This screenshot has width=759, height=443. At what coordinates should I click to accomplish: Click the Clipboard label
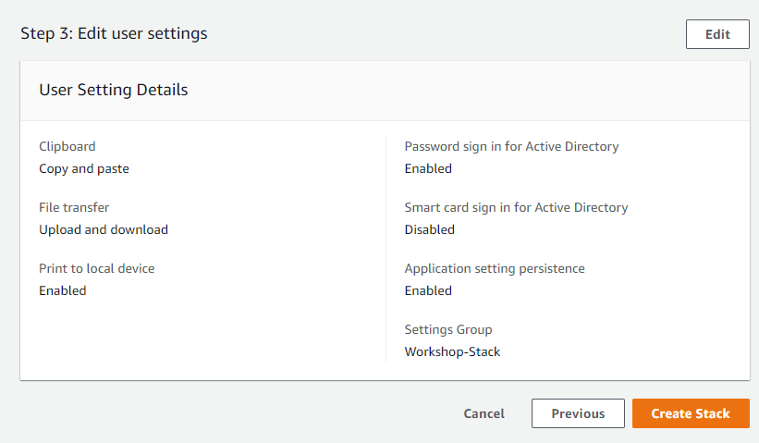pos(67,146)
